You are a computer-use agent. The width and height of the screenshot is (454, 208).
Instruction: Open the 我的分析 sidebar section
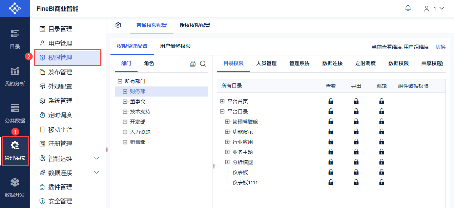point(15,76)
